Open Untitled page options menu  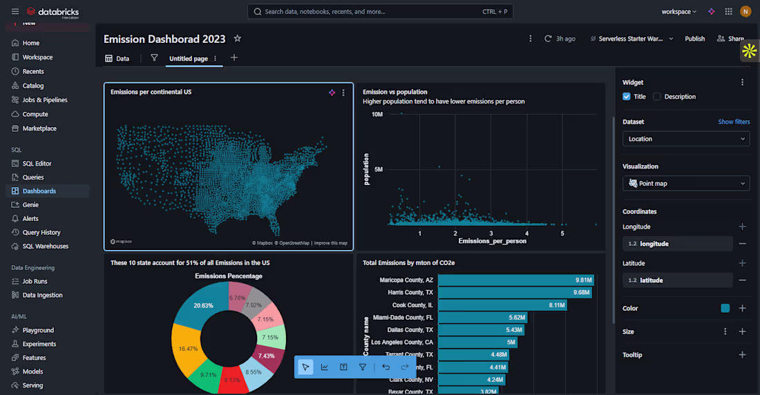pyautogui.click(x=215, y=59)
